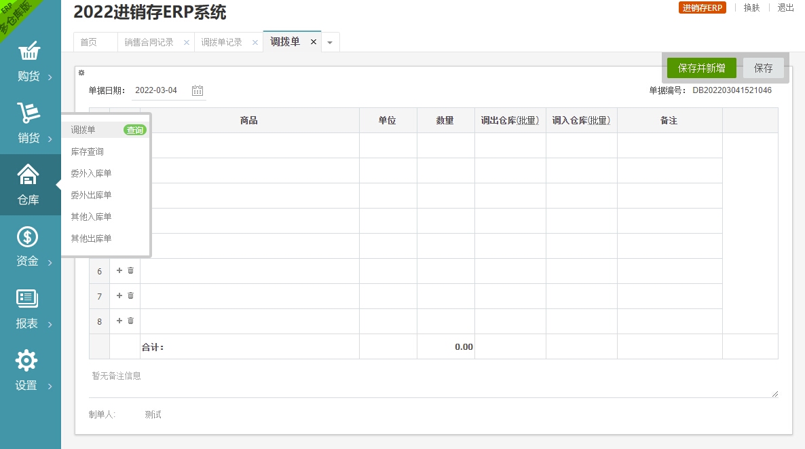
Task: Select the 资金 funds icon in sidebar
Action: [x=28, y=238]
